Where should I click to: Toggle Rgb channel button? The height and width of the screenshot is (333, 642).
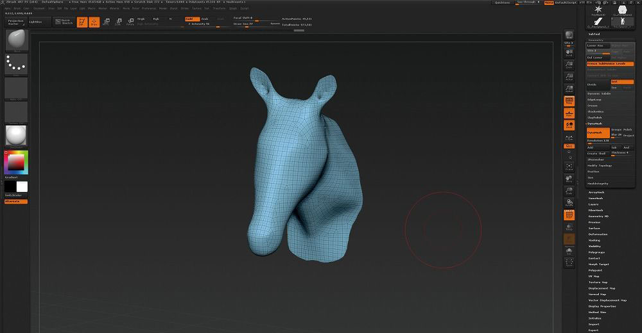[156, 19]
